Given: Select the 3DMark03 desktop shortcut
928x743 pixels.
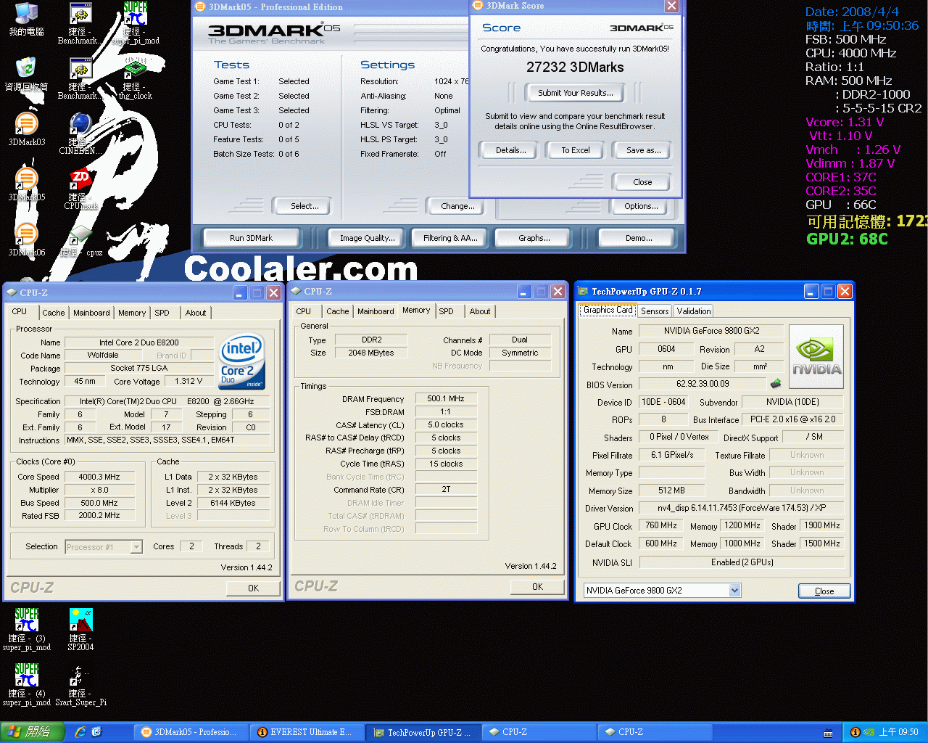Looking at the screenshot, I should [26, 129].
